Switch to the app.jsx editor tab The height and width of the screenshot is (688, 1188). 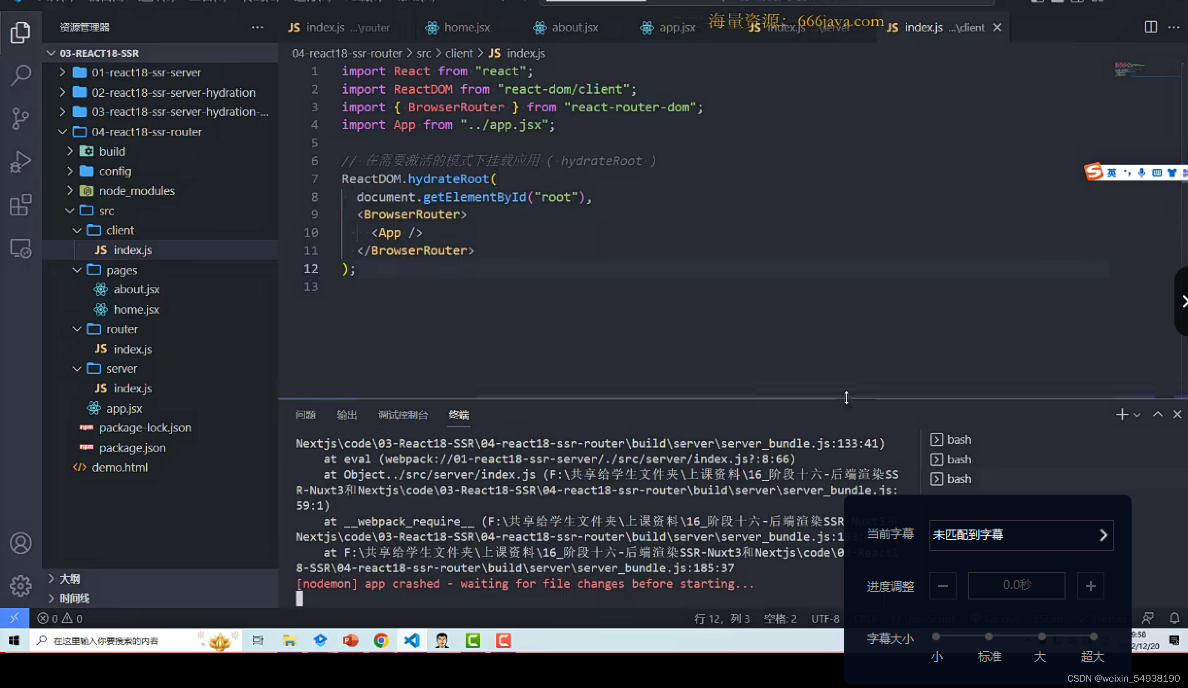pos(677,27)
